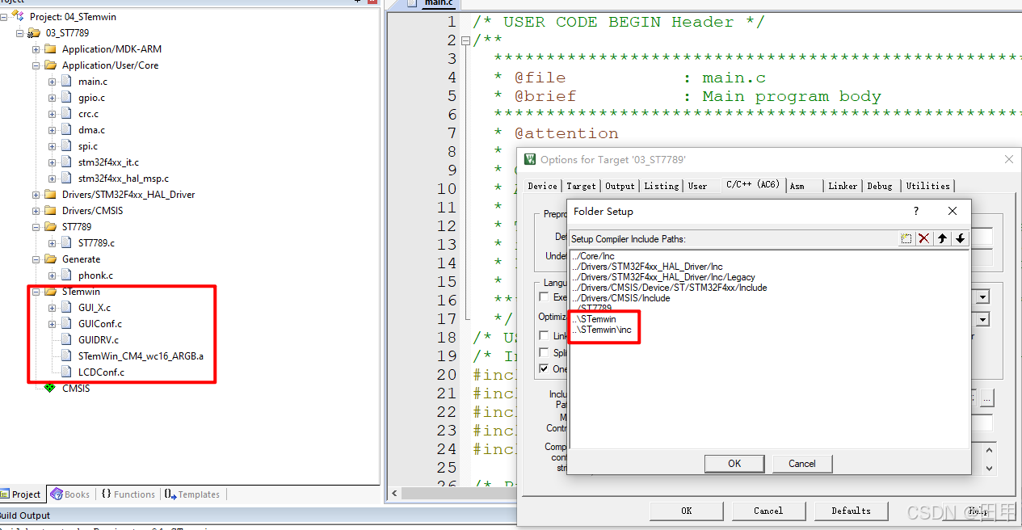This screenshot has height=530, width=1022.
Task: Click the include paths browse ellipsis button
Action: [x=987, y=398]
